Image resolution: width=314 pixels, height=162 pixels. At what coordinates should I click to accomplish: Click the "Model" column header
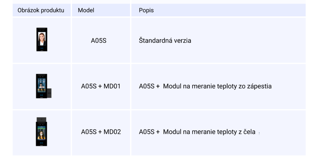pos(86,10)
